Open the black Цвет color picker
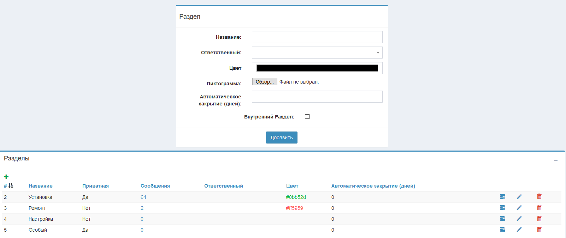The width and height of the screenshot is (566, 238). [317, 68]
